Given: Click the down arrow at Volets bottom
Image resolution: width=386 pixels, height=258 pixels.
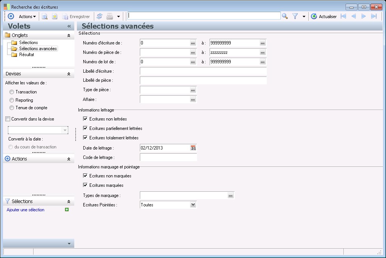Looking at the screenshot, I should 69,244.
